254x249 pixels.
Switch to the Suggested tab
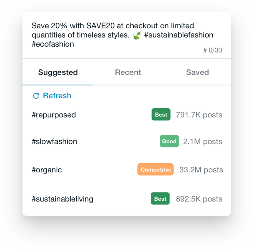coord(58,72)
